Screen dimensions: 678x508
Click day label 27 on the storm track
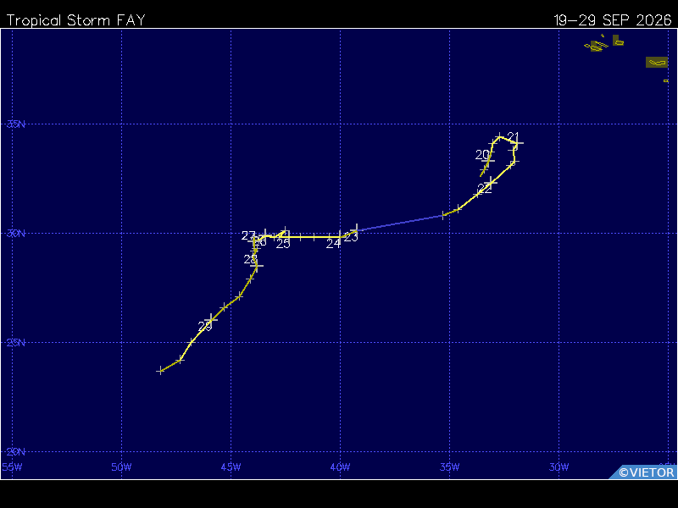[248, 235]
